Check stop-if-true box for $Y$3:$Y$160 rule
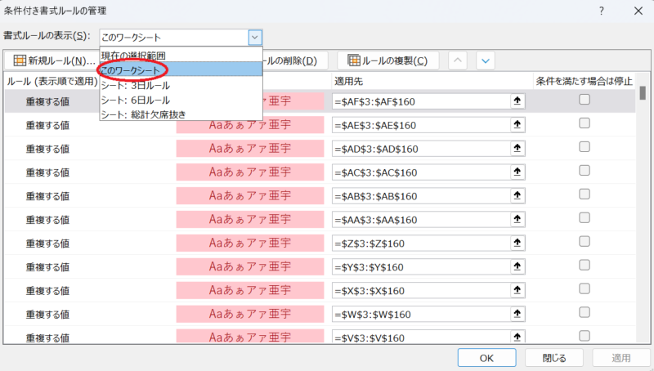The height and width of the screenshot is (371, 654). (x=585, y=266)
